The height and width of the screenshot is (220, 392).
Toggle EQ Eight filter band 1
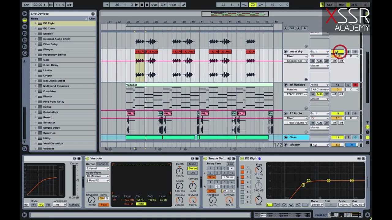(243, 167)
